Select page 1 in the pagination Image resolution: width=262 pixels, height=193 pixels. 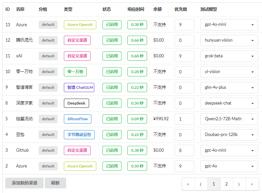point(214,184)
